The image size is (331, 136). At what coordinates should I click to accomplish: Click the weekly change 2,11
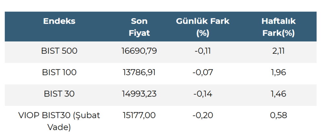tap(279, 51)
